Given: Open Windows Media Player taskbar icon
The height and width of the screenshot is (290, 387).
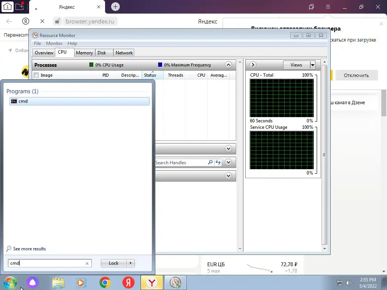Looking at the screenshot, I should pos(81,282).
